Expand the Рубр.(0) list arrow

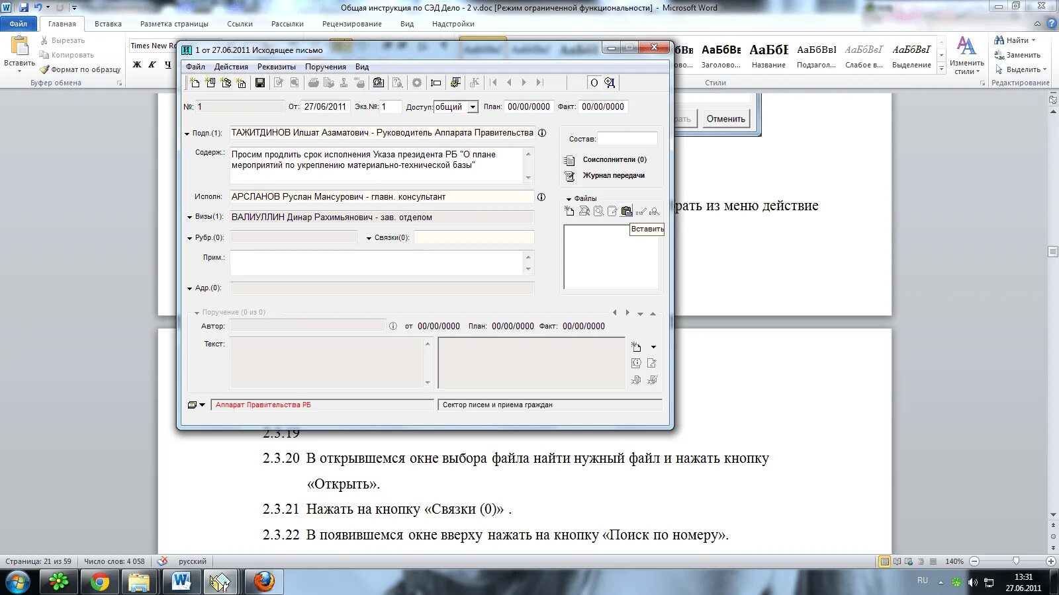(189, 238)
